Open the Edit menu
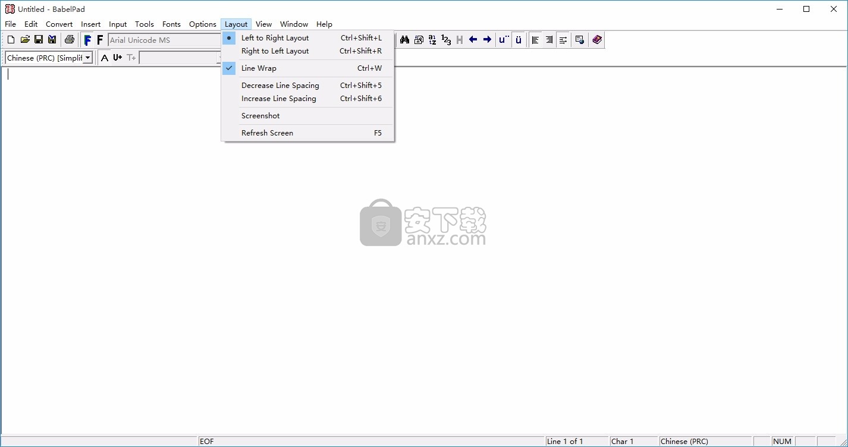Viewport: 848px width, 447px height. pyautogui.click(x=31, y=24)
